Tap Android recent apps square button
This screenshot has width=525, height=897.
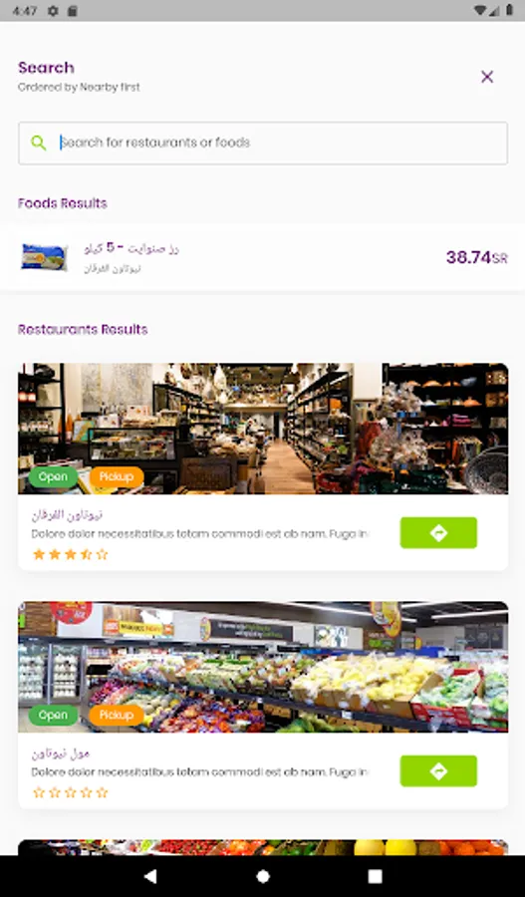click(375, 876)
